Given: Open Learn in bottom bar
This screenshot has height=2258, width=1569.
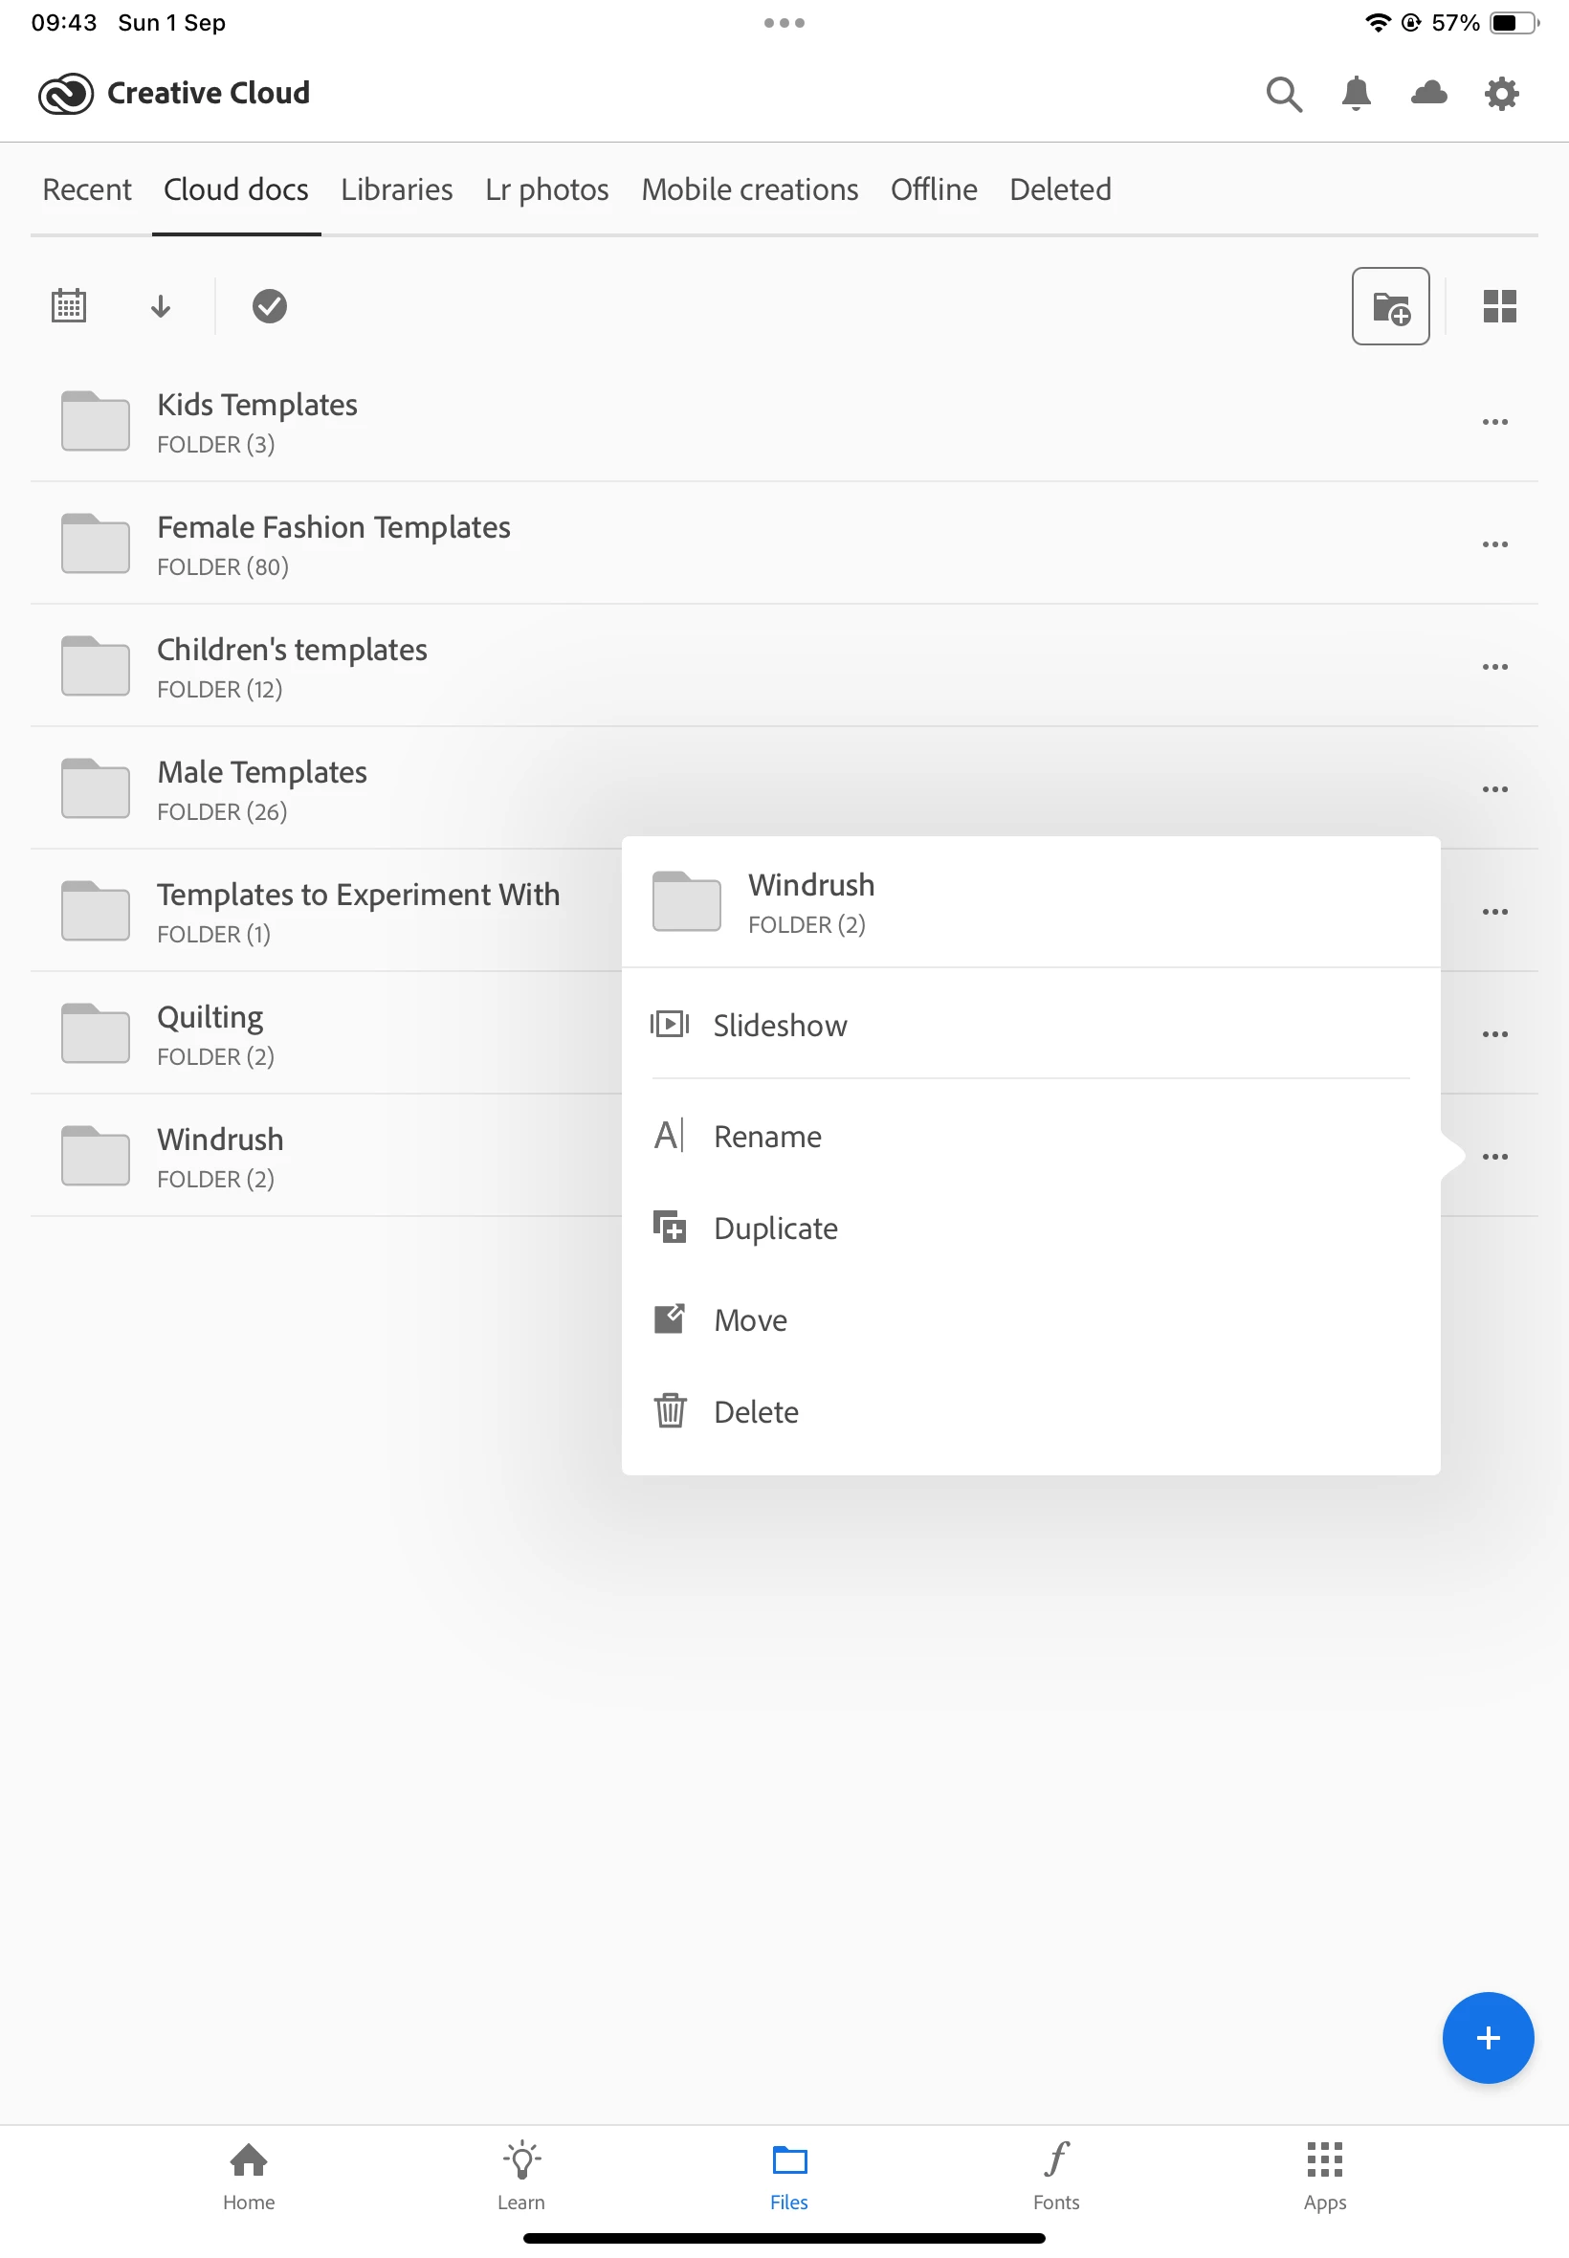Looking at the screenshot, I should 521,2176.
